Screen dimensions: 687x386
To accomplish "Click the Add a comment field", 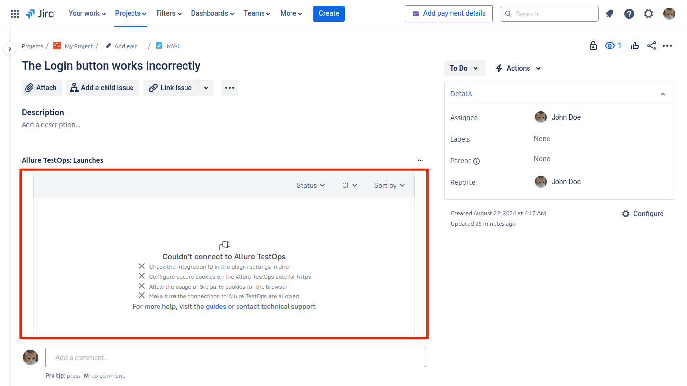I will tap(236, 358).
